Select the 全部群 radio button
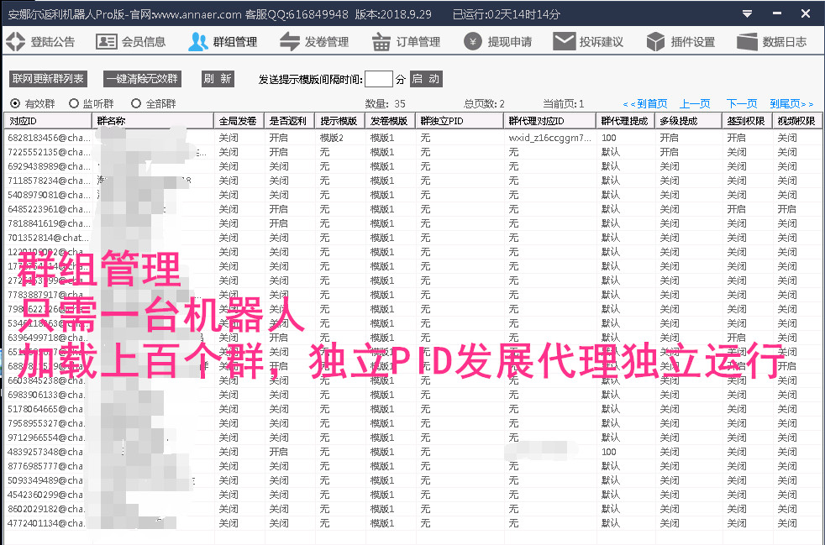 136,103
